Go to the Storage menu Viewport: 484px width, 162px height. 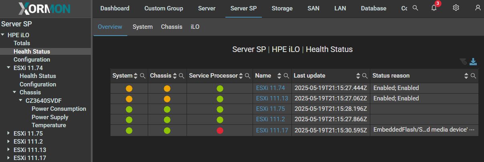(282, 8)
